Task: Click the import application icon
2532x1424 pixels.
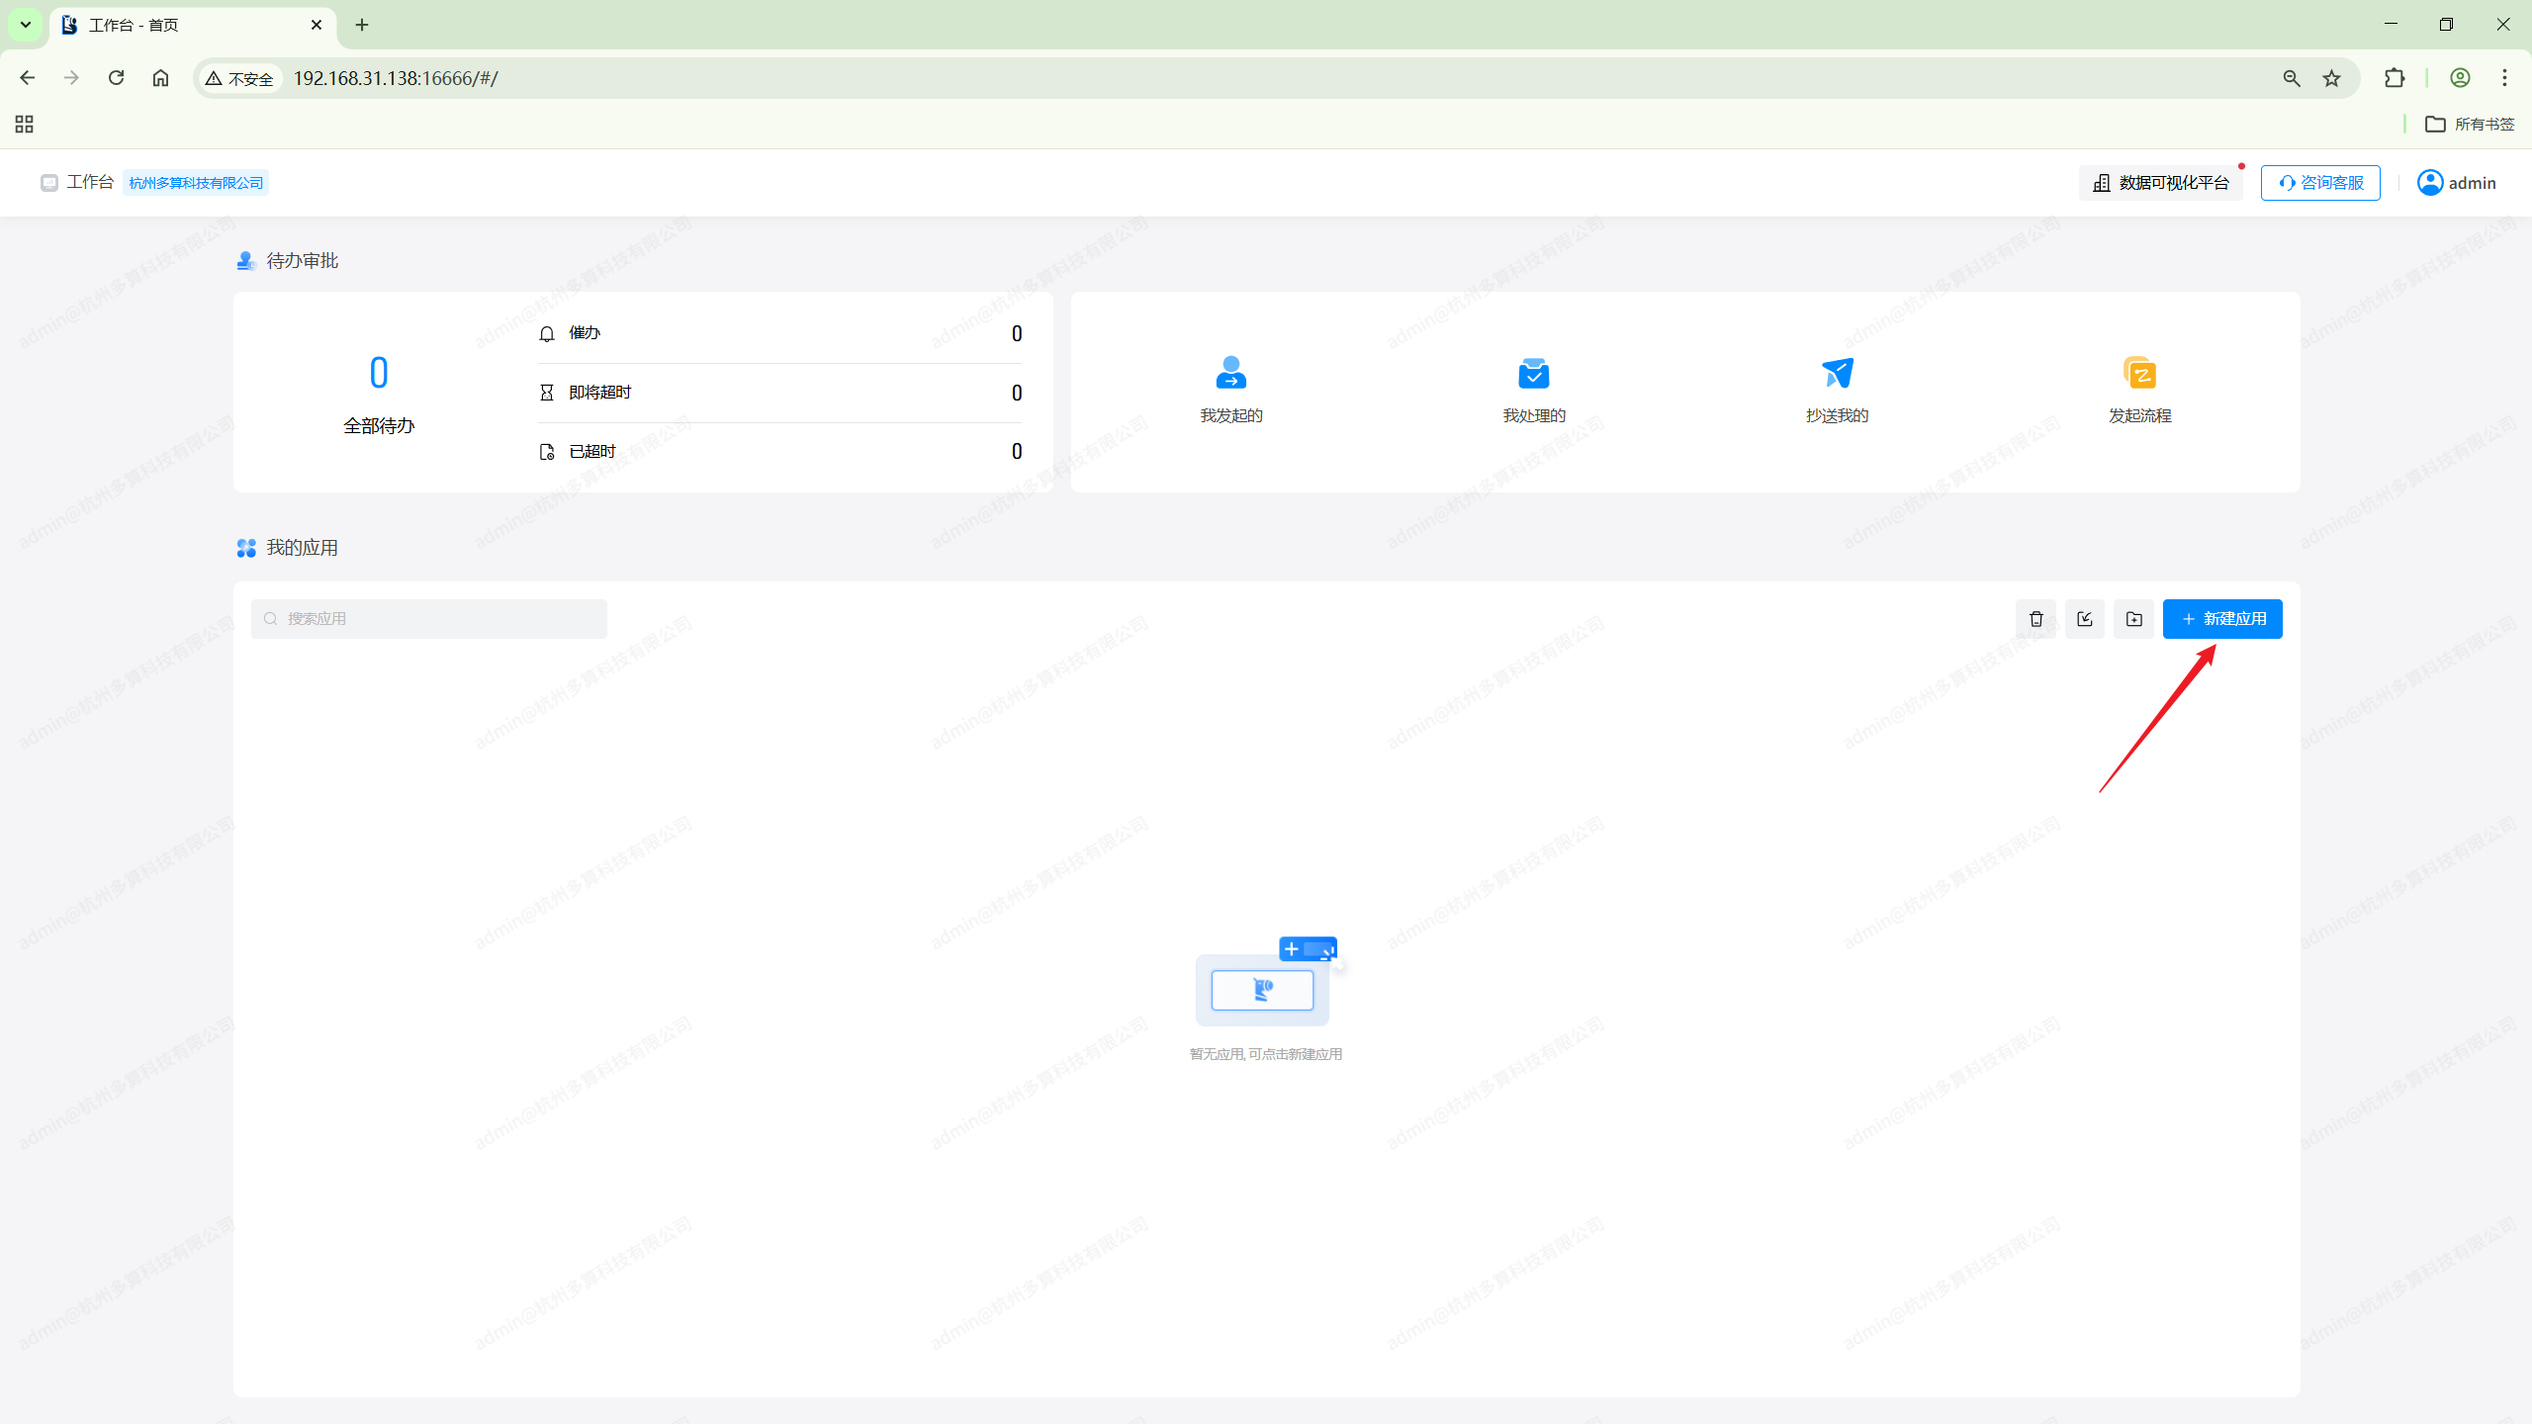Action: 2085,619
